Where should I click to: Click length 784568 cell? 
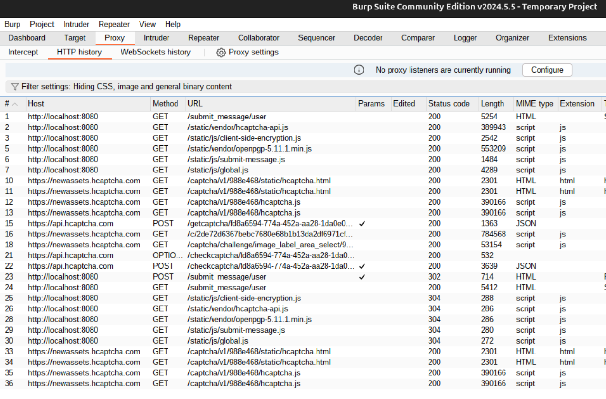[494, 234]
